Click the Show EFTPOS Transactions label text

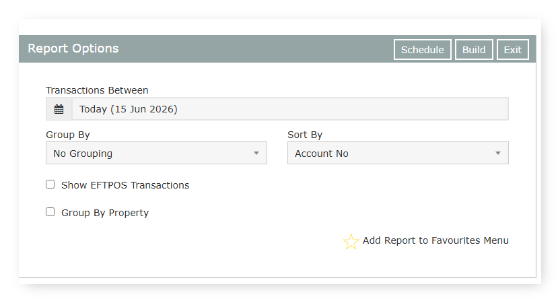click(125, 185)
